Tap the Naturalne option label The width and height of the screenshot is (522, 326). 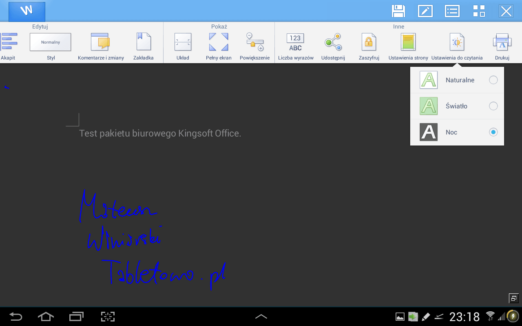click(x=460, y=80)
